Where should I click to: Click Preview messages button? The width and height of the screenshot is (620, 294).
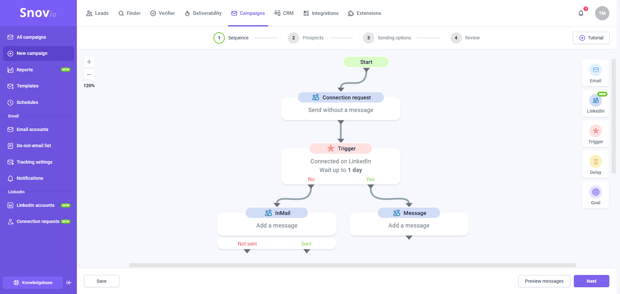(x=544, y=281)
